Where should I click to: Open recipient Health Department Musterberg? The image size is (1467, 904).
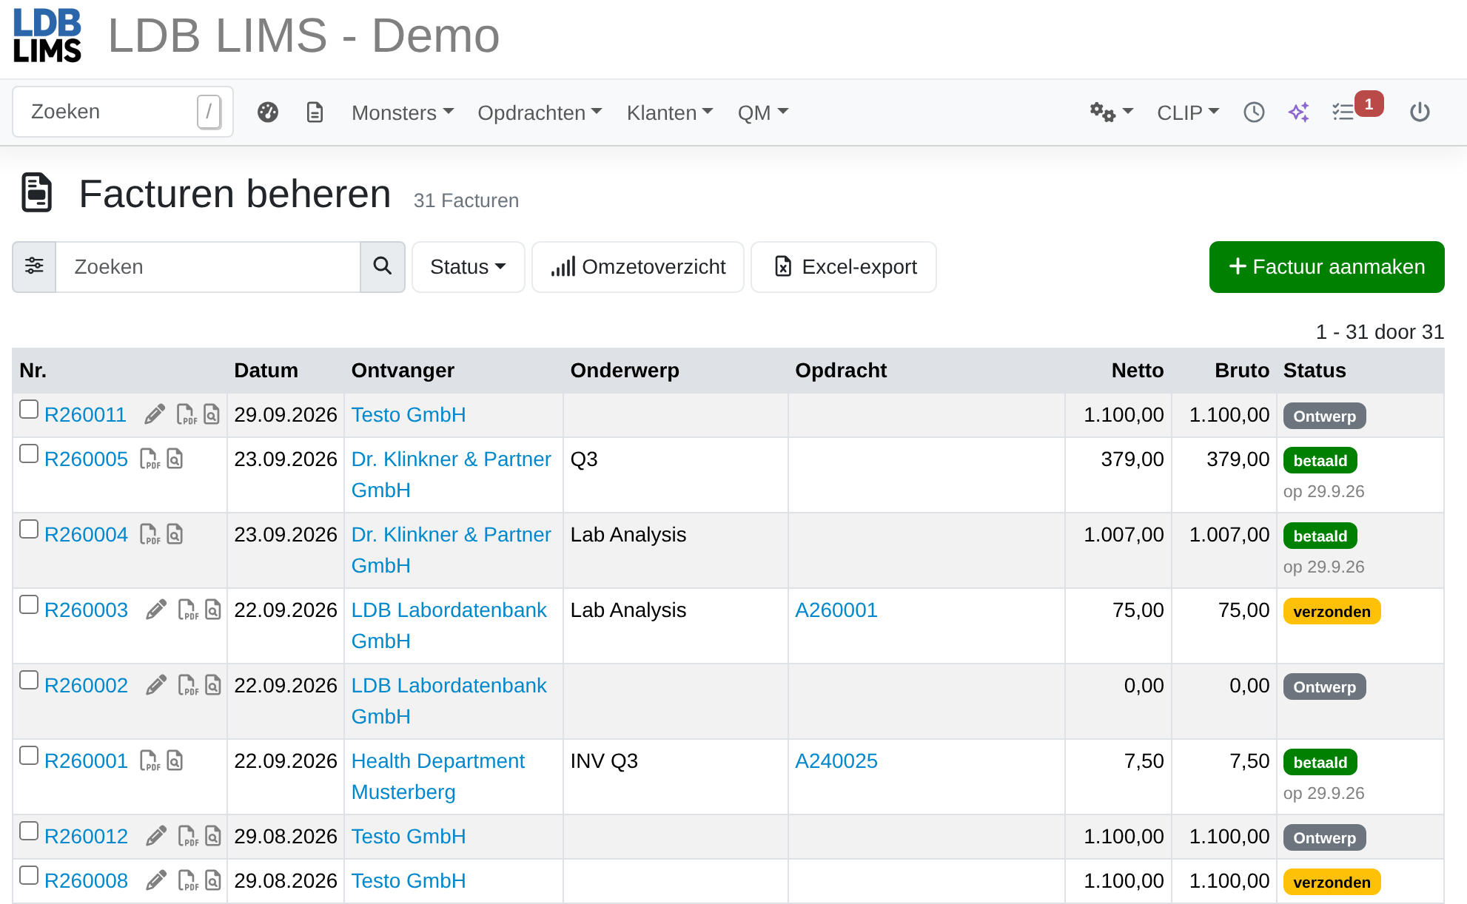tap(438, 776)
